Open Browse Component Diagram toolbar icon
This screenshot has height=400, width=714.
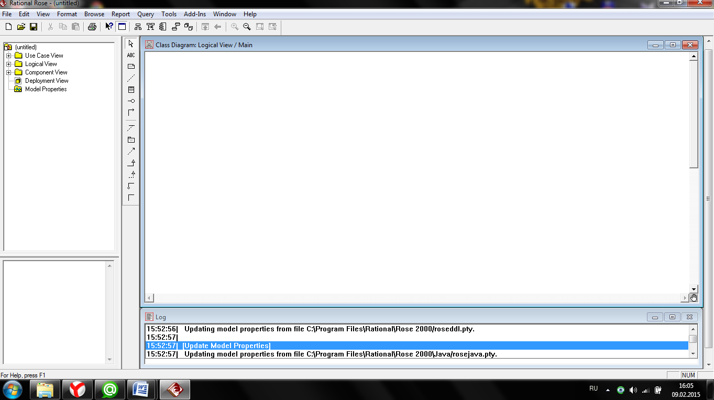[163, 27]
